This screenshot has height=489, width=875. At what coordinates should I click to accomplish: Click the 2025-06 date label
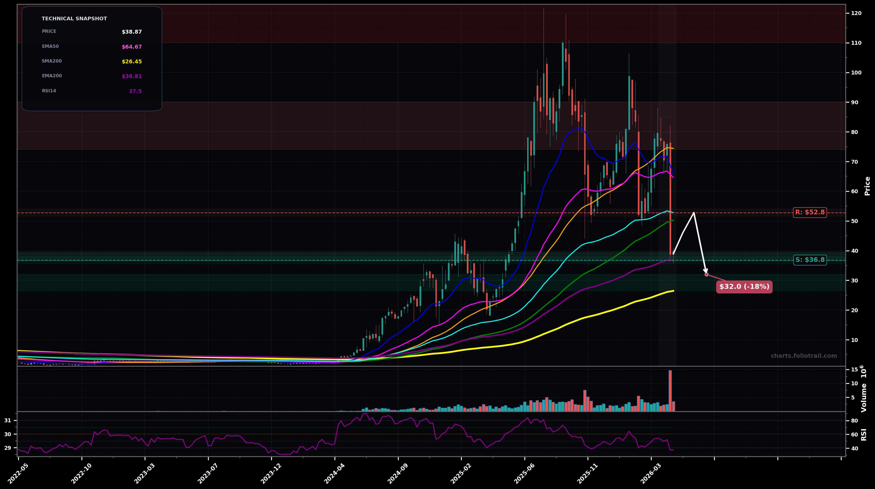(x=524, y=473)
